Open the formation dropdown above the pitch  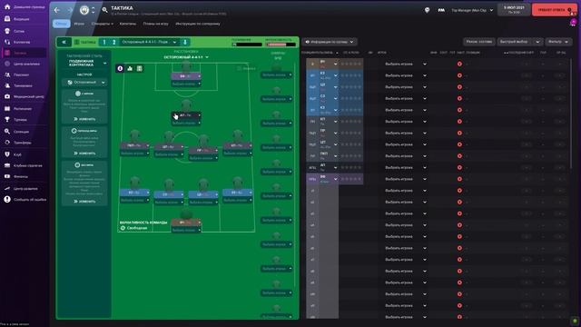pos(186,57)
